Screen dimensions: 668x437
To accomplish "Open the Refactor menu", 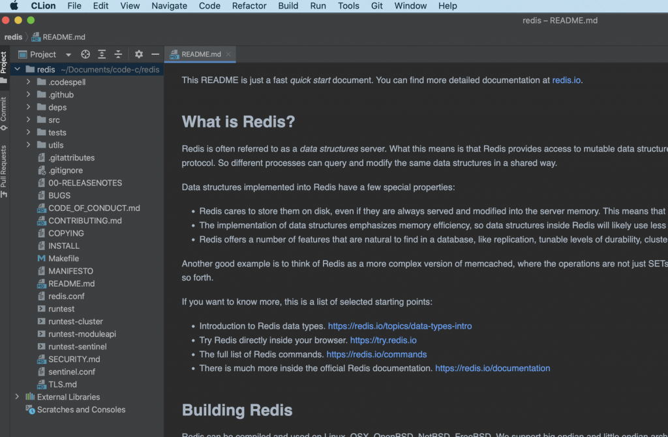I will pyautogui.click(x=249, y=6).
